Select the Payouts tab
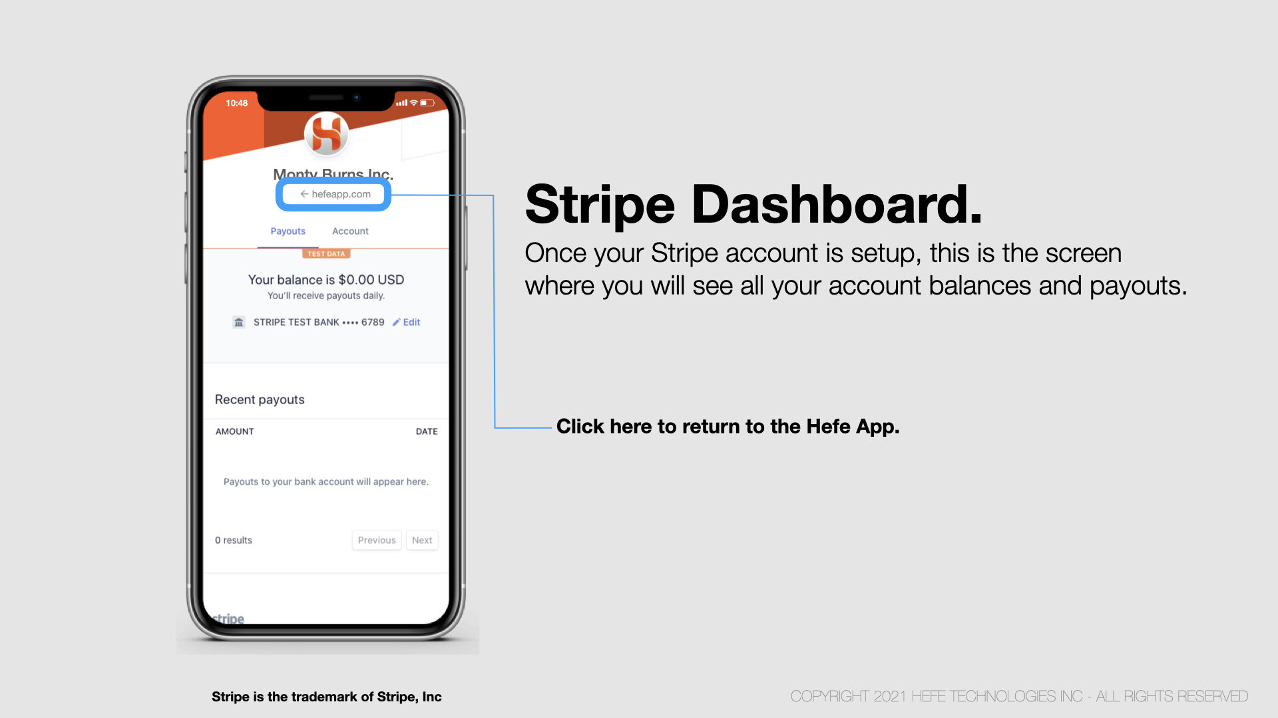This screenshot has width=1278, height=718. (x=288, y=231)
